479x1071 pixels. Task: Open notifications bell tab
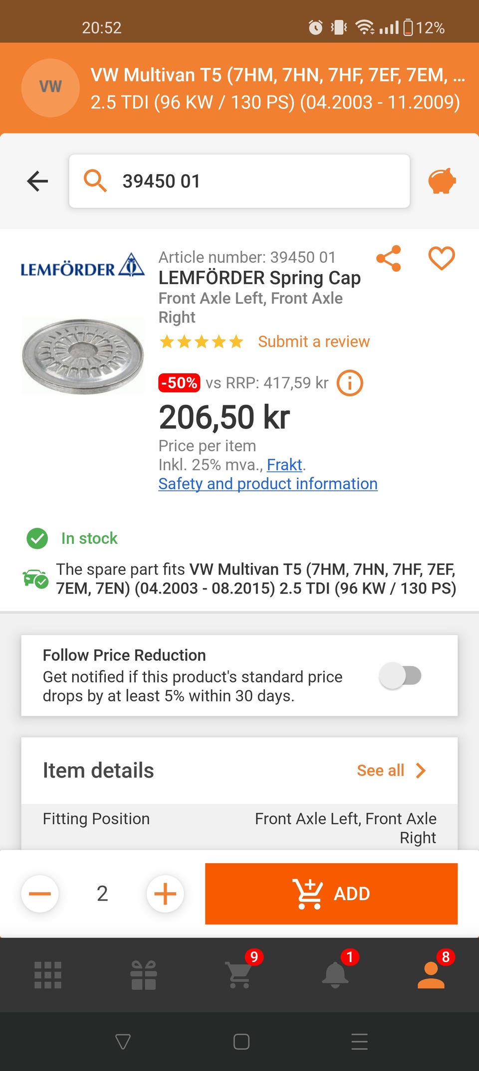click(335, 975)
